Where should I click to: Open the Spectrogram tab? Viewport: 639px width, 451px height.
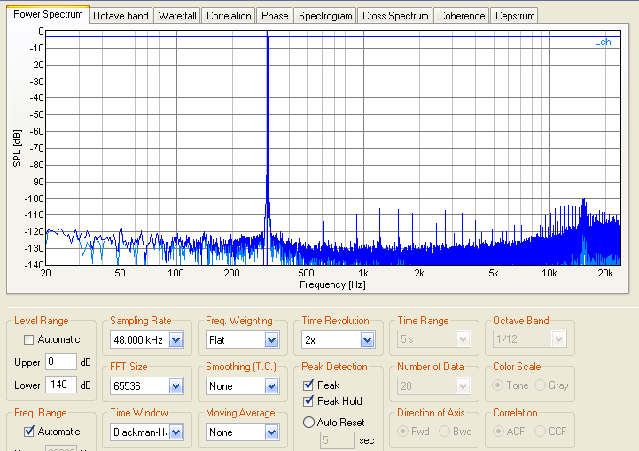click(x=325, y=16)
